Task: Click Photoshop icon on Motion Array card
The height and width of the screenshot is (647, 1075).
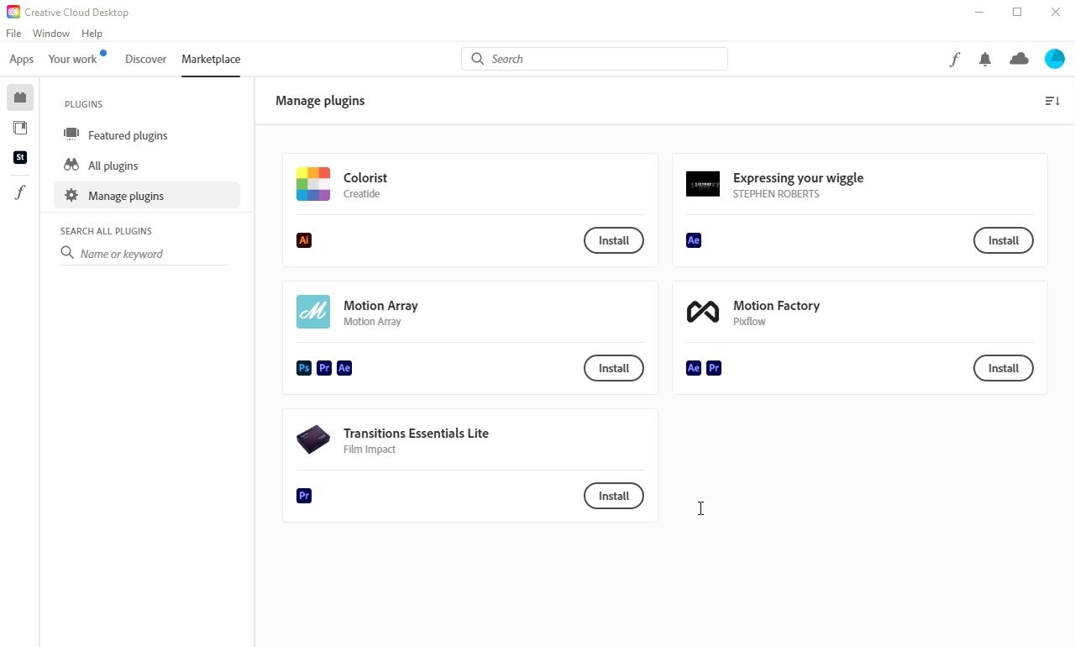Action: (x=304, y=368)
